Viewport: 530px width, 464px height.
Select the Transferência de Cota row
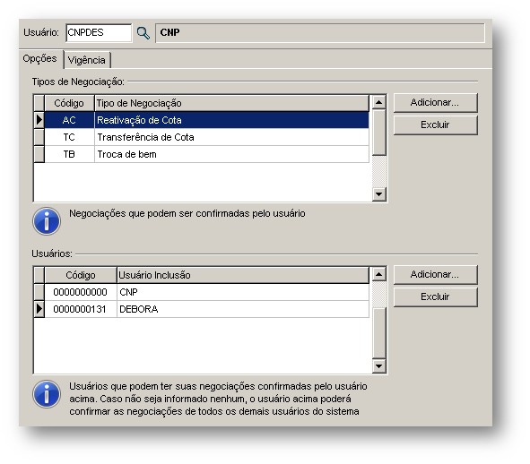(206, 137)
